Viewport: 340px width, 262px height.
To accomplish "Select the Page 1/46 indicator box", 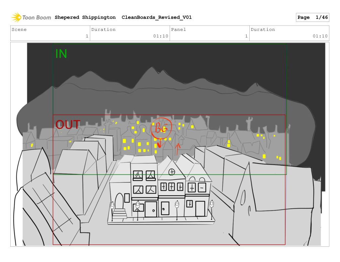I will pos(312,18).
